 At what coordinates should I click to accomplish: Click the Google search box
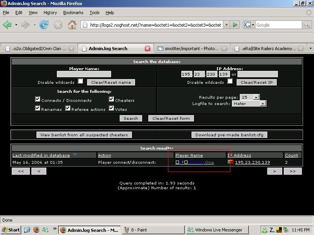pos(278,25)
